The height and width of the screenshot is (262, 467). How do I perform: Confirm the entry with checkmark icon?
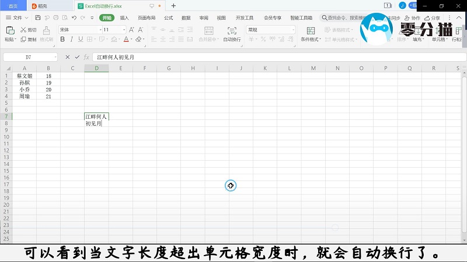click(77, 57)
